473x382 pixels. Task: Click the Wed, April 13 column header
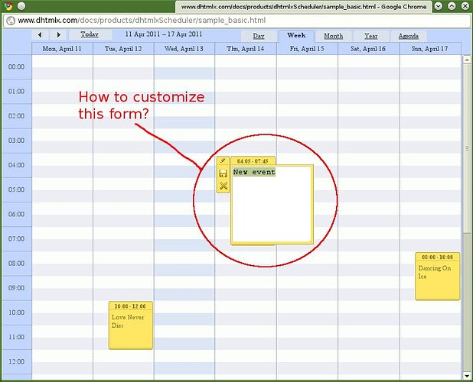tap(184, 49)
